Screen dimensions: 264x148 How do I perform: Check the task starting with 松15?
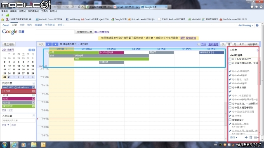click(230, 63)
